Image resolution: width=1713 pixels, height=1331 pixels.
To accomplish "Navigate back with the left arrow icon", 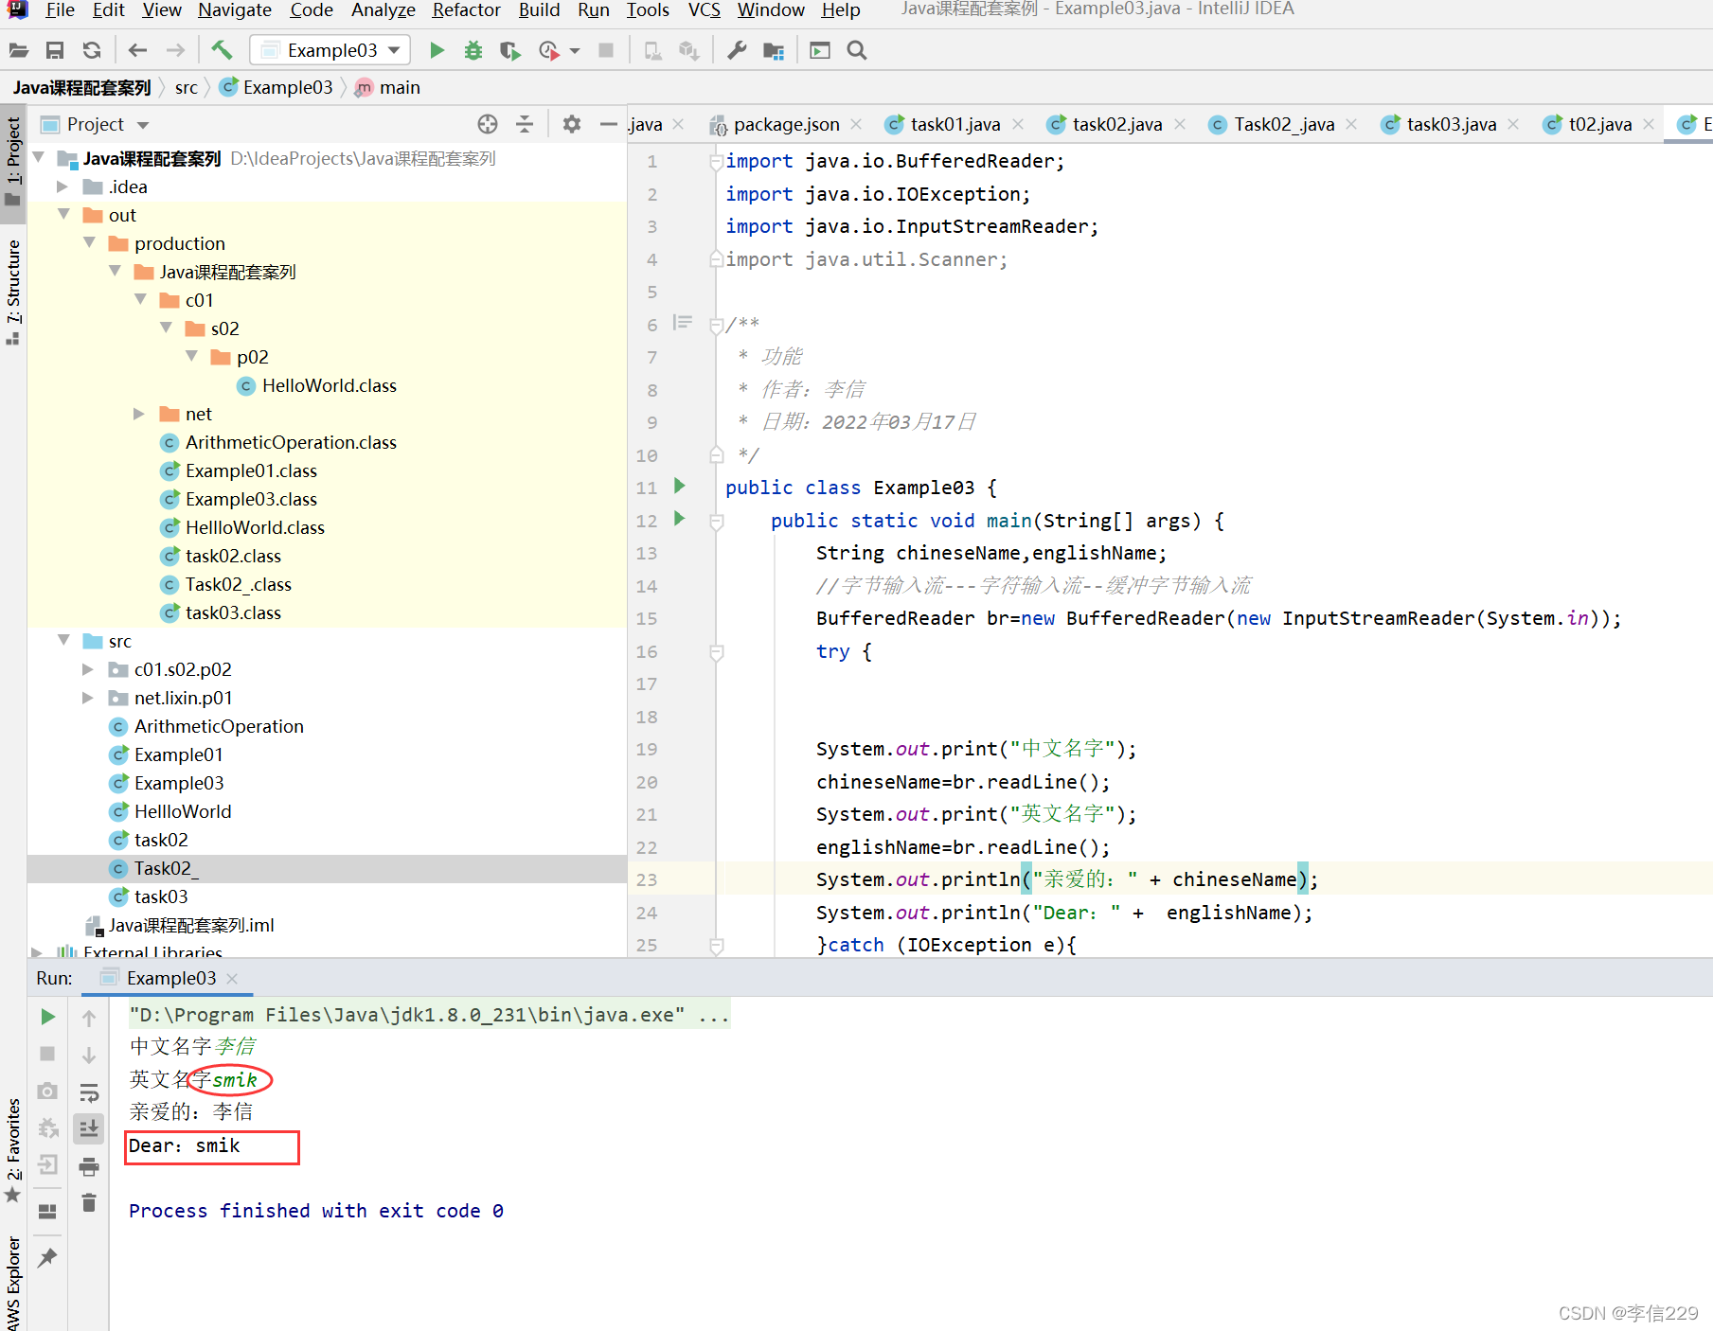I will 137,50.
